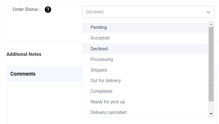Open the Order Status select box showing Declined

[x=148, y=12]
